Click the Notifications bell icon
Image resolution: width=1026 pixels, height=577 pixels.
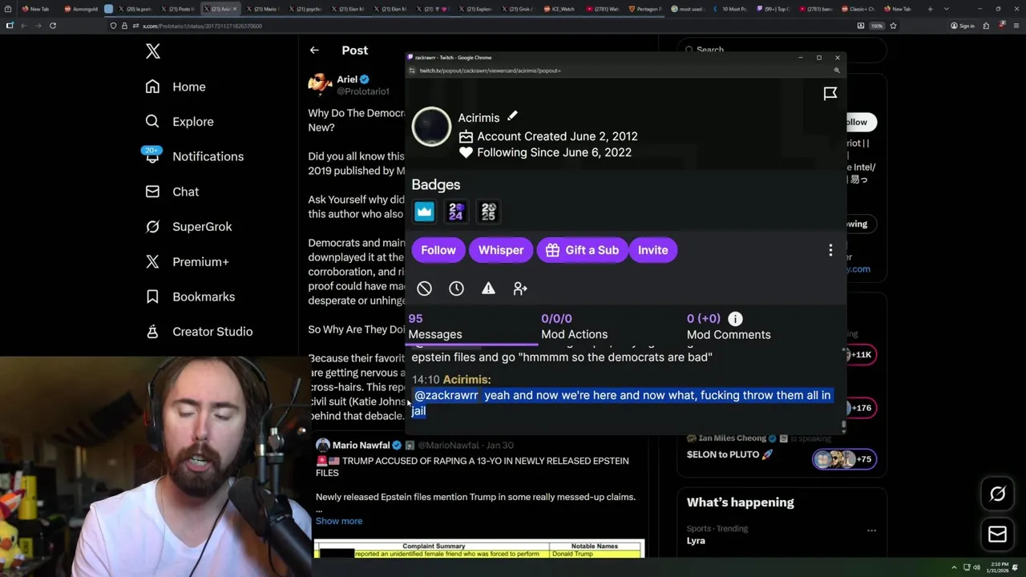pos(152,156)
